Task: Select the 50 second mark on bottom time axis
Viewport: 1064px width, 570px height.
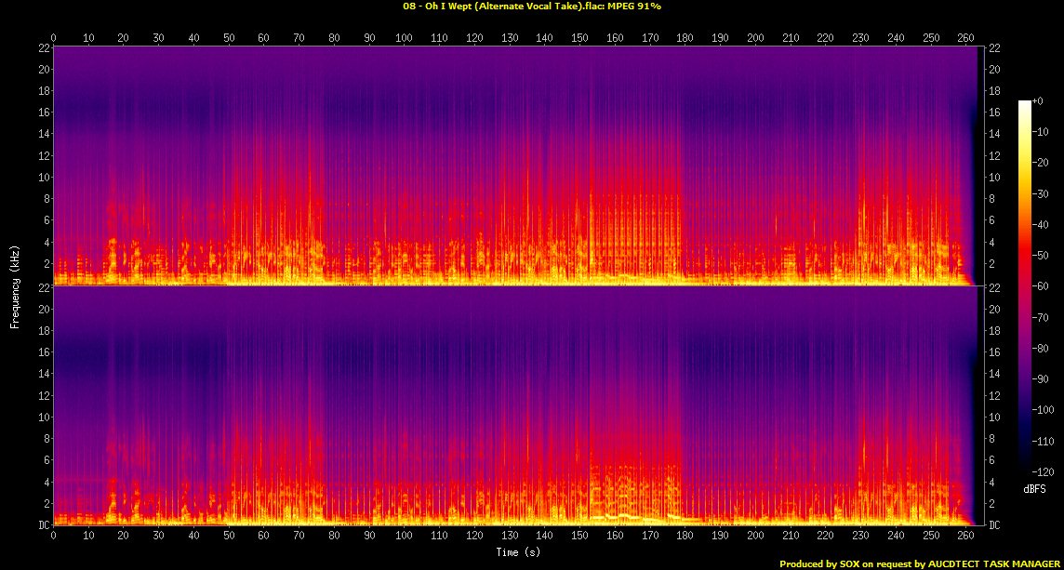Action: click(229, 537)
